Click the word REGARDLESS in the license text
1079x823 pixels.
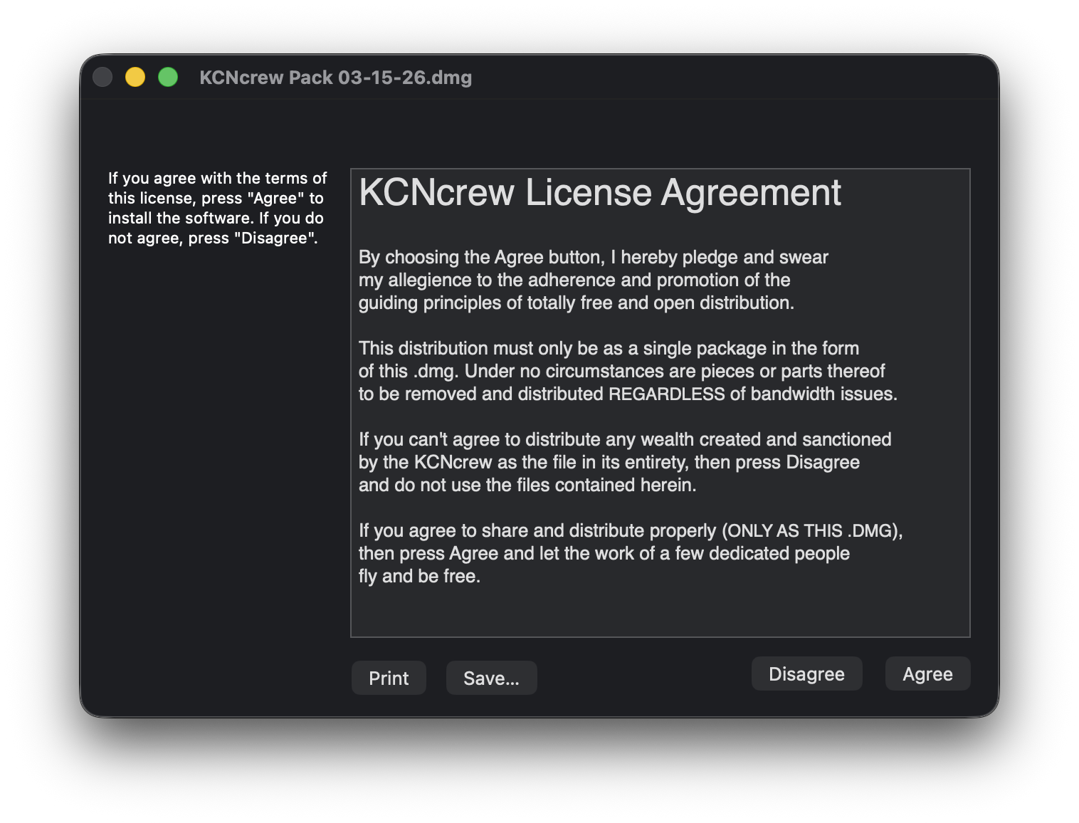click(x=666, y=394)
